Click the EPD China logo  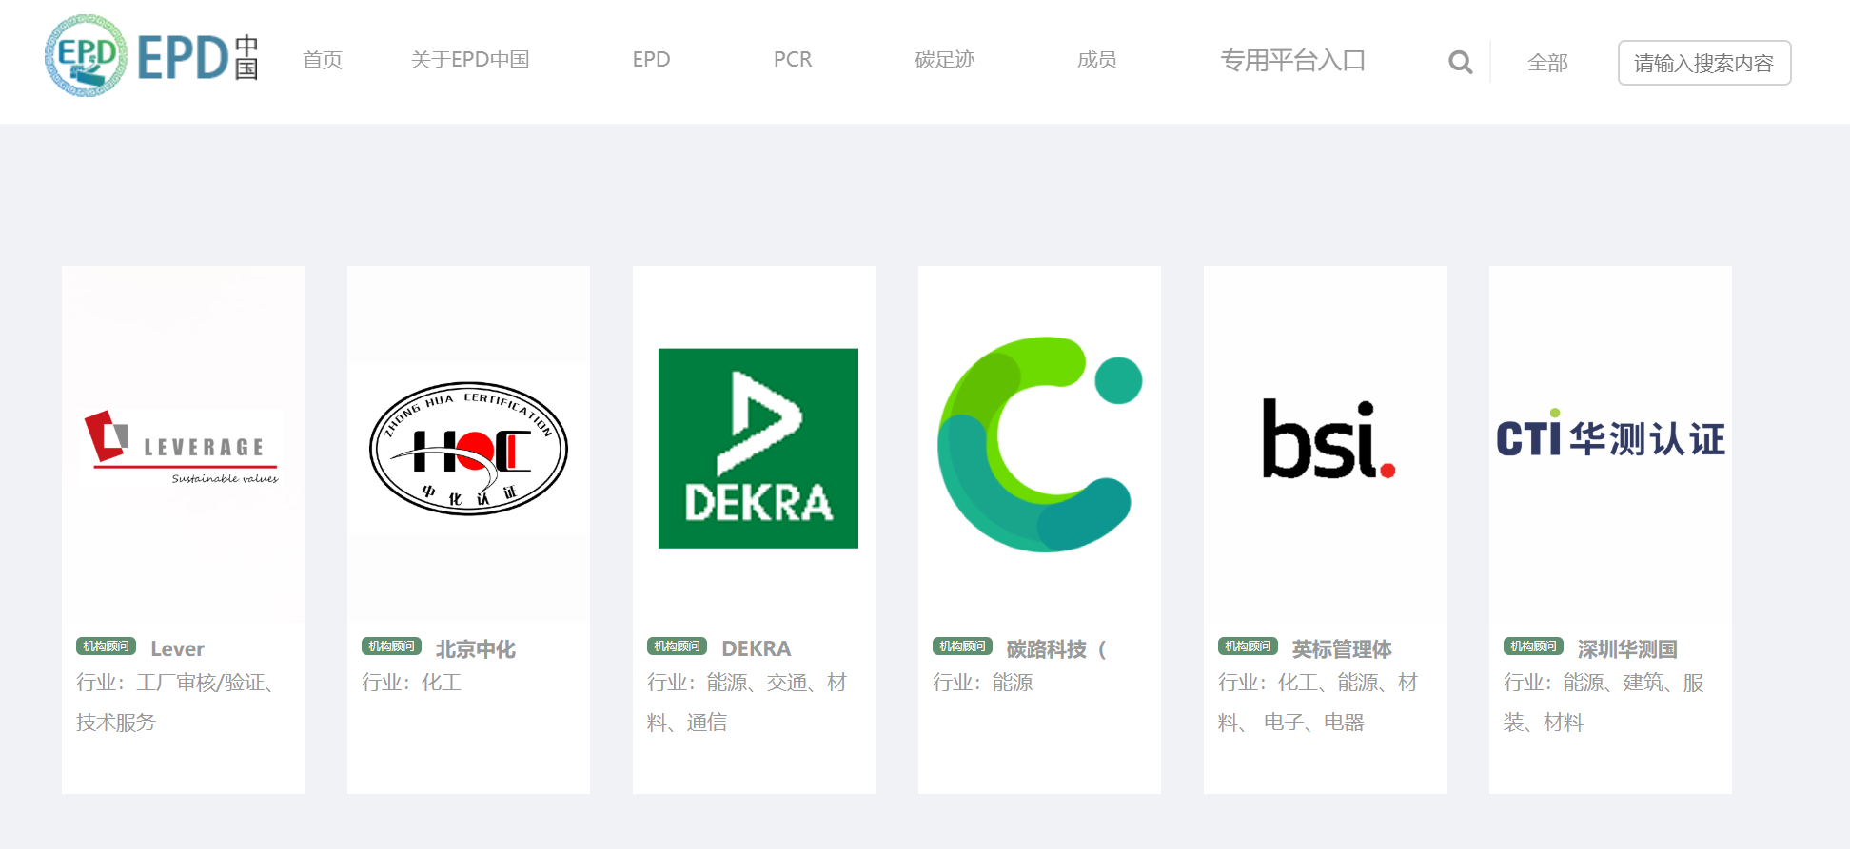(152, 57)
